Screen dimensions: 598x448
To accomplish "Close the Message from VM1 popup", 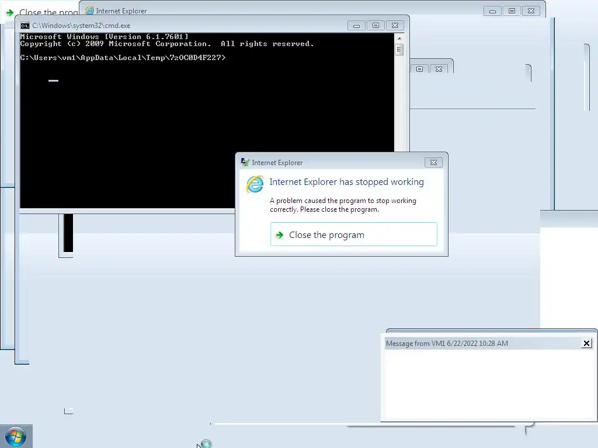I will tap(586, 343).
